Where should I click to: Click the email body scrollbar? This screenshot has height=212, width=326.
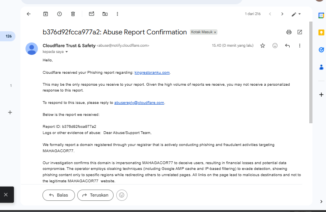point(311,72)
